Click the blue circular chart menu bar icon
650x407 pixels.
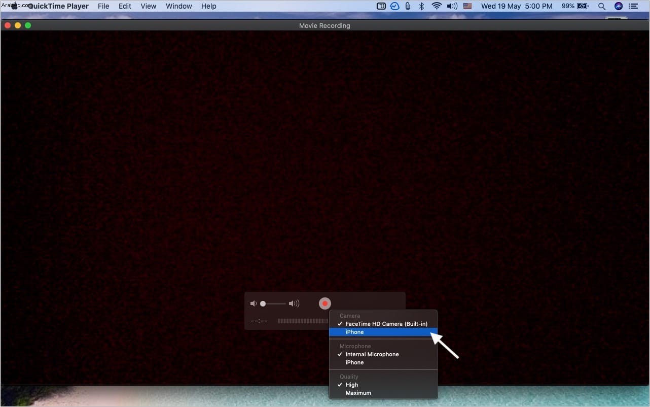pyautogui.click(x=394, y=6)
